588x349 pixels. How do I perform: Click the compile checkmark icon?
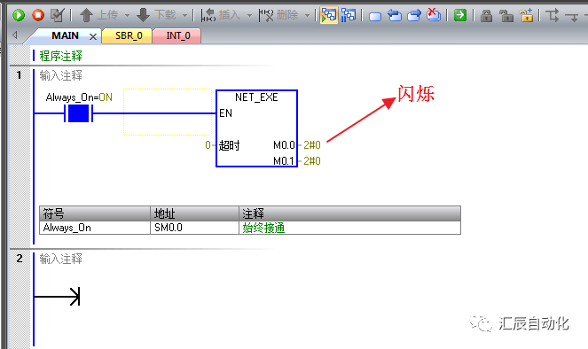58,15
